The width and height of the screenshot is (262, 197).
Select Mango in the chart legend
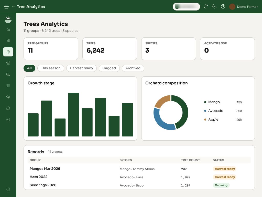point(214,102)
